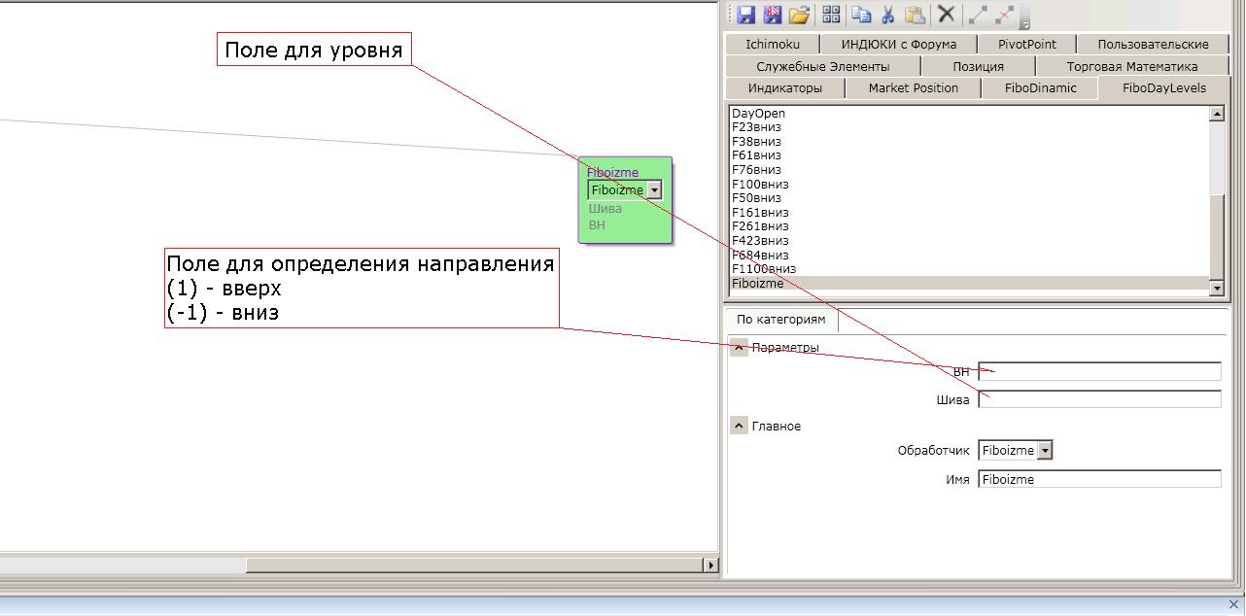Click the Save As icon
The image size is (1246, 616).
(773, 15)
